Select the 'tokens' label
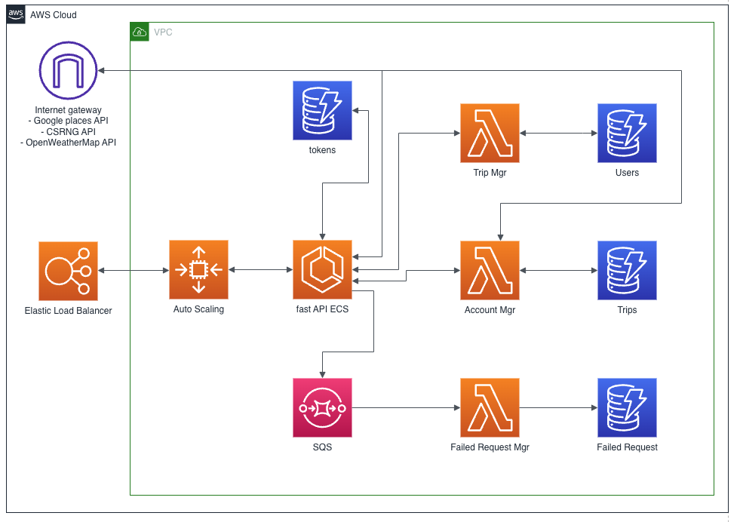740x522 pixels. pos(322,150)
